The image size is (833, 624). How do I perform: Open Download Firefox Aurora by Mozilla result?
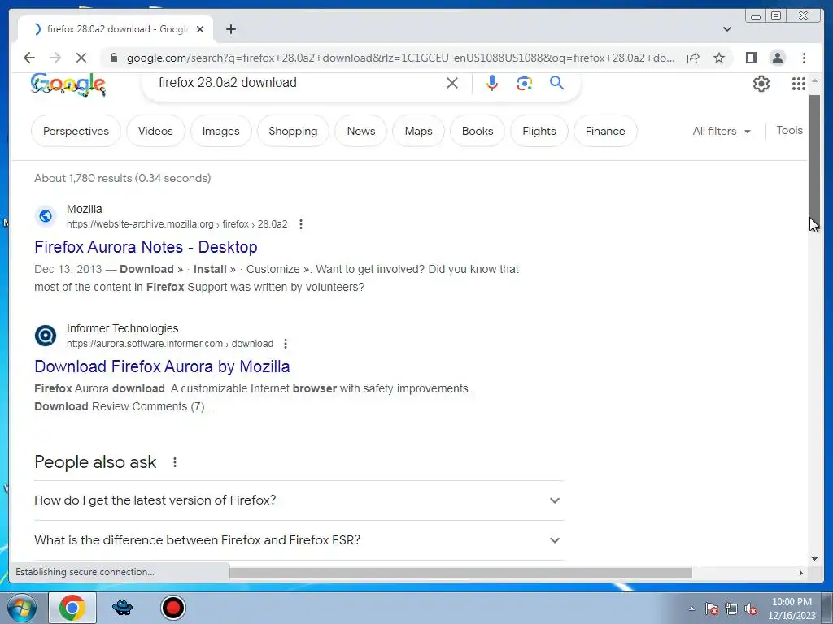point(162,366)
